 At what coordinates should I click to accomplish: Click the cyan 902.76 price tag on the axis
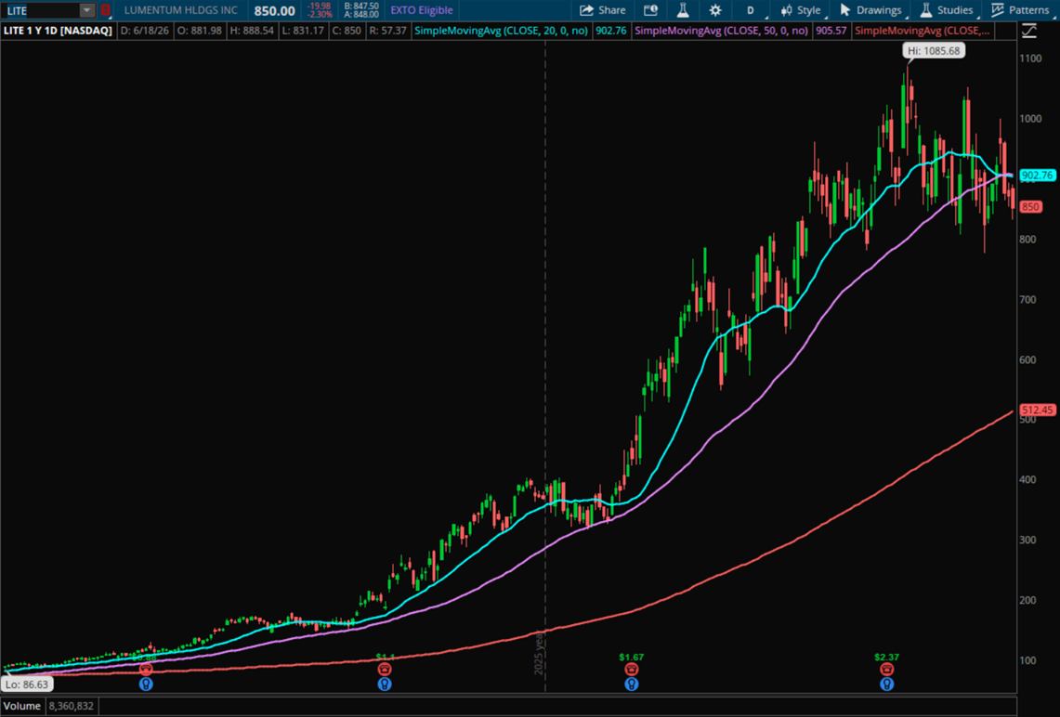(1037, 176)
